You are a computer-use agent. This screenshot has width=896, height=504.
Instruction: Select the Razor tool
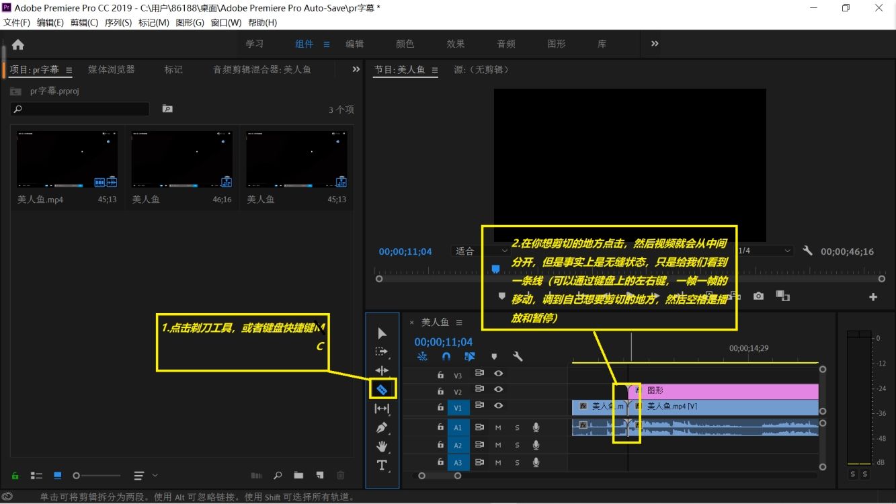382,389
